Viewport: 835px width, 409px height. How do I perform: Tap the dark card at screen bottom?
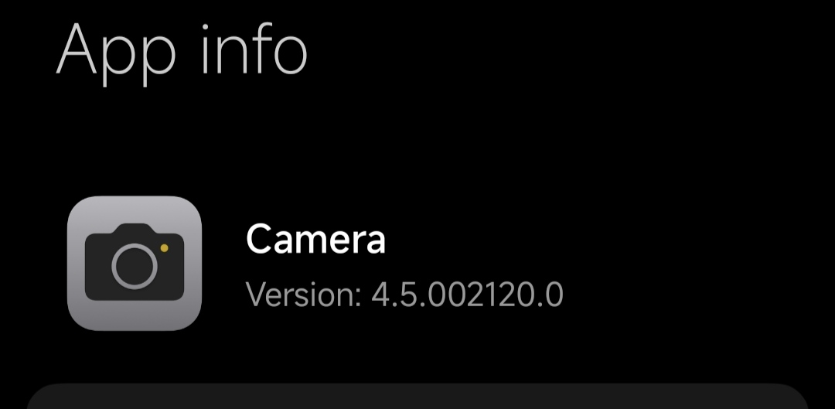pos(417,396)
